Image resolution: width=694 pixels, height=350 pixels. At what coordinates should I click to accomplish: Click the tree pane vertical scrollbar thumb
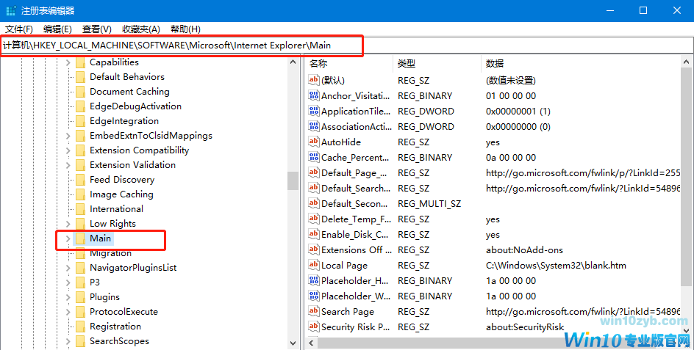[293, 180]
